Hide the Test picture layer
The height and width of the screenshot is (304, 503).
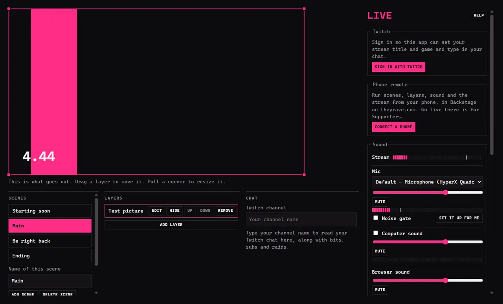click(x=174, y=211)
